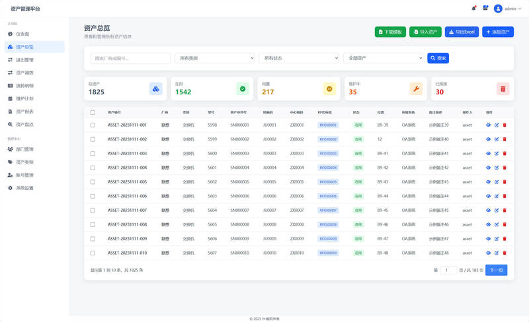This screenshot has height=322, width=529.
Task: Open 维护计划 from the sidebar menu
Action: tap(24, 98)
